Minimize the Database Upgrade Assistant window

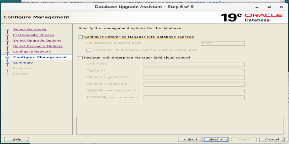point(257,7)
